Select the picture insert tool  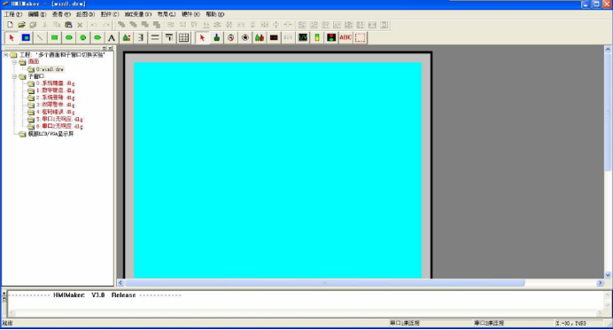[x=127, y=37]
